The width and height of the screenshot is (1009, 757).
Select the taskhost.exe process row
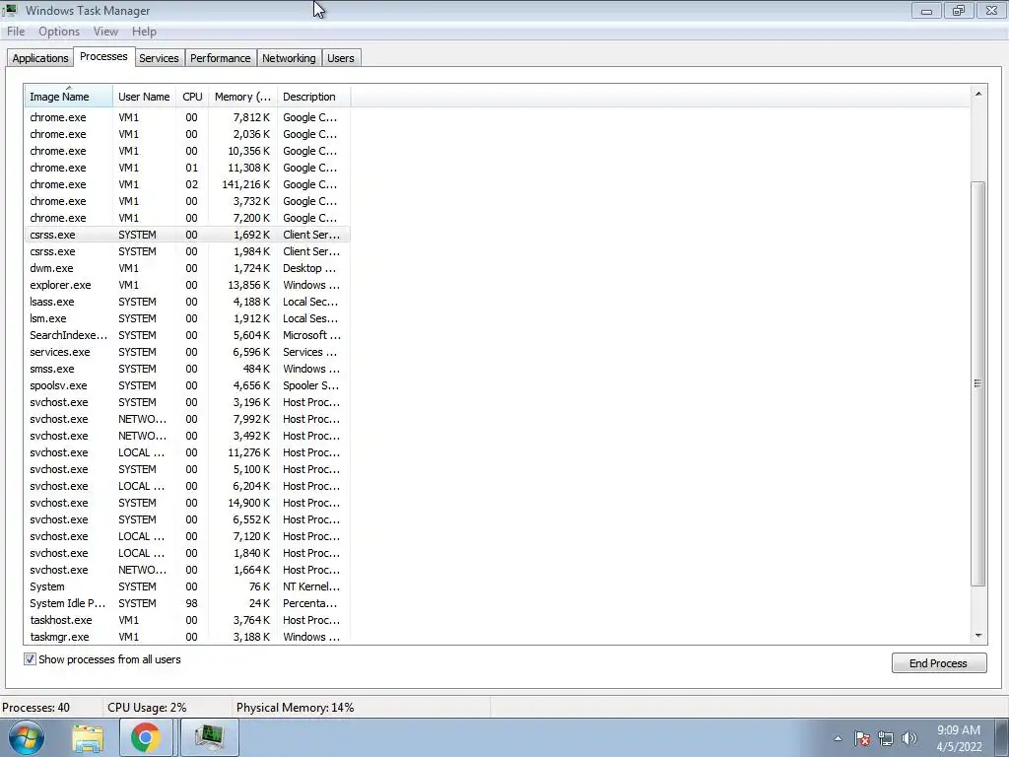point(187,620)
